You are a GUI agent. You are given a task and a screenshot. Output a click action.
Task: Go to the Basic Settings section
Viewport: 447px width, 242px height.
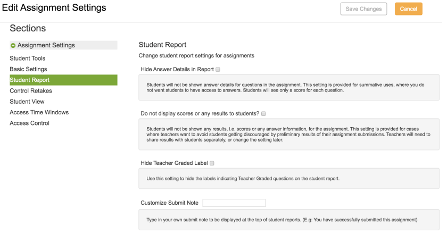[28, 69]
